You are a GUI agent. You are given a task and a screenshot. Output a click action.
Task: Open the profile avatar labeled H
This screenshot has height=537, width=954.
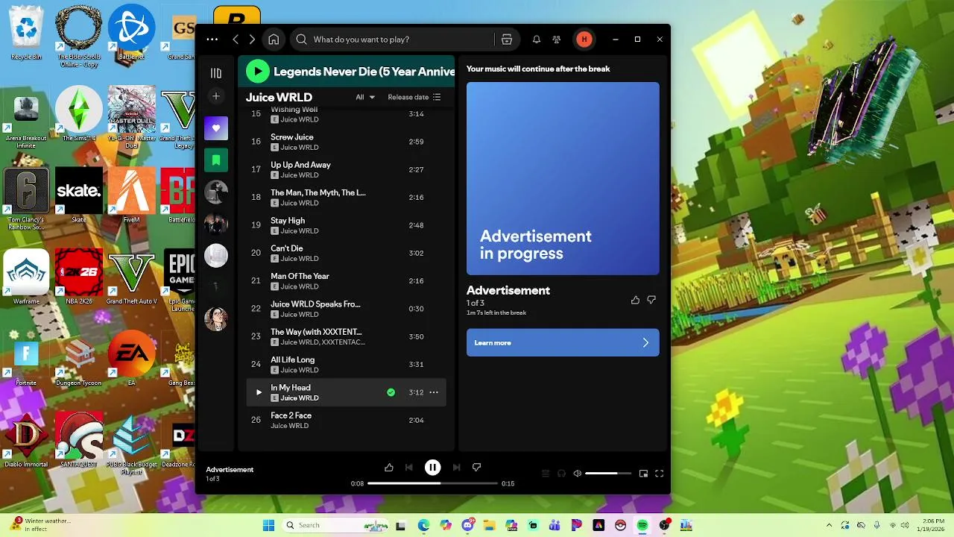[584, 40]
